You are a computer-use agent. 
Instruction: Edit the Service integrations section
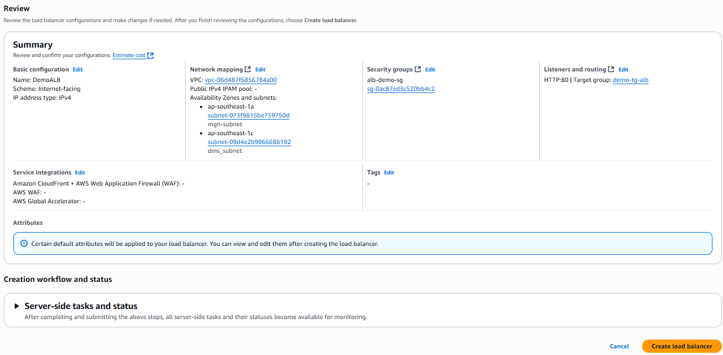click(80, 173)
